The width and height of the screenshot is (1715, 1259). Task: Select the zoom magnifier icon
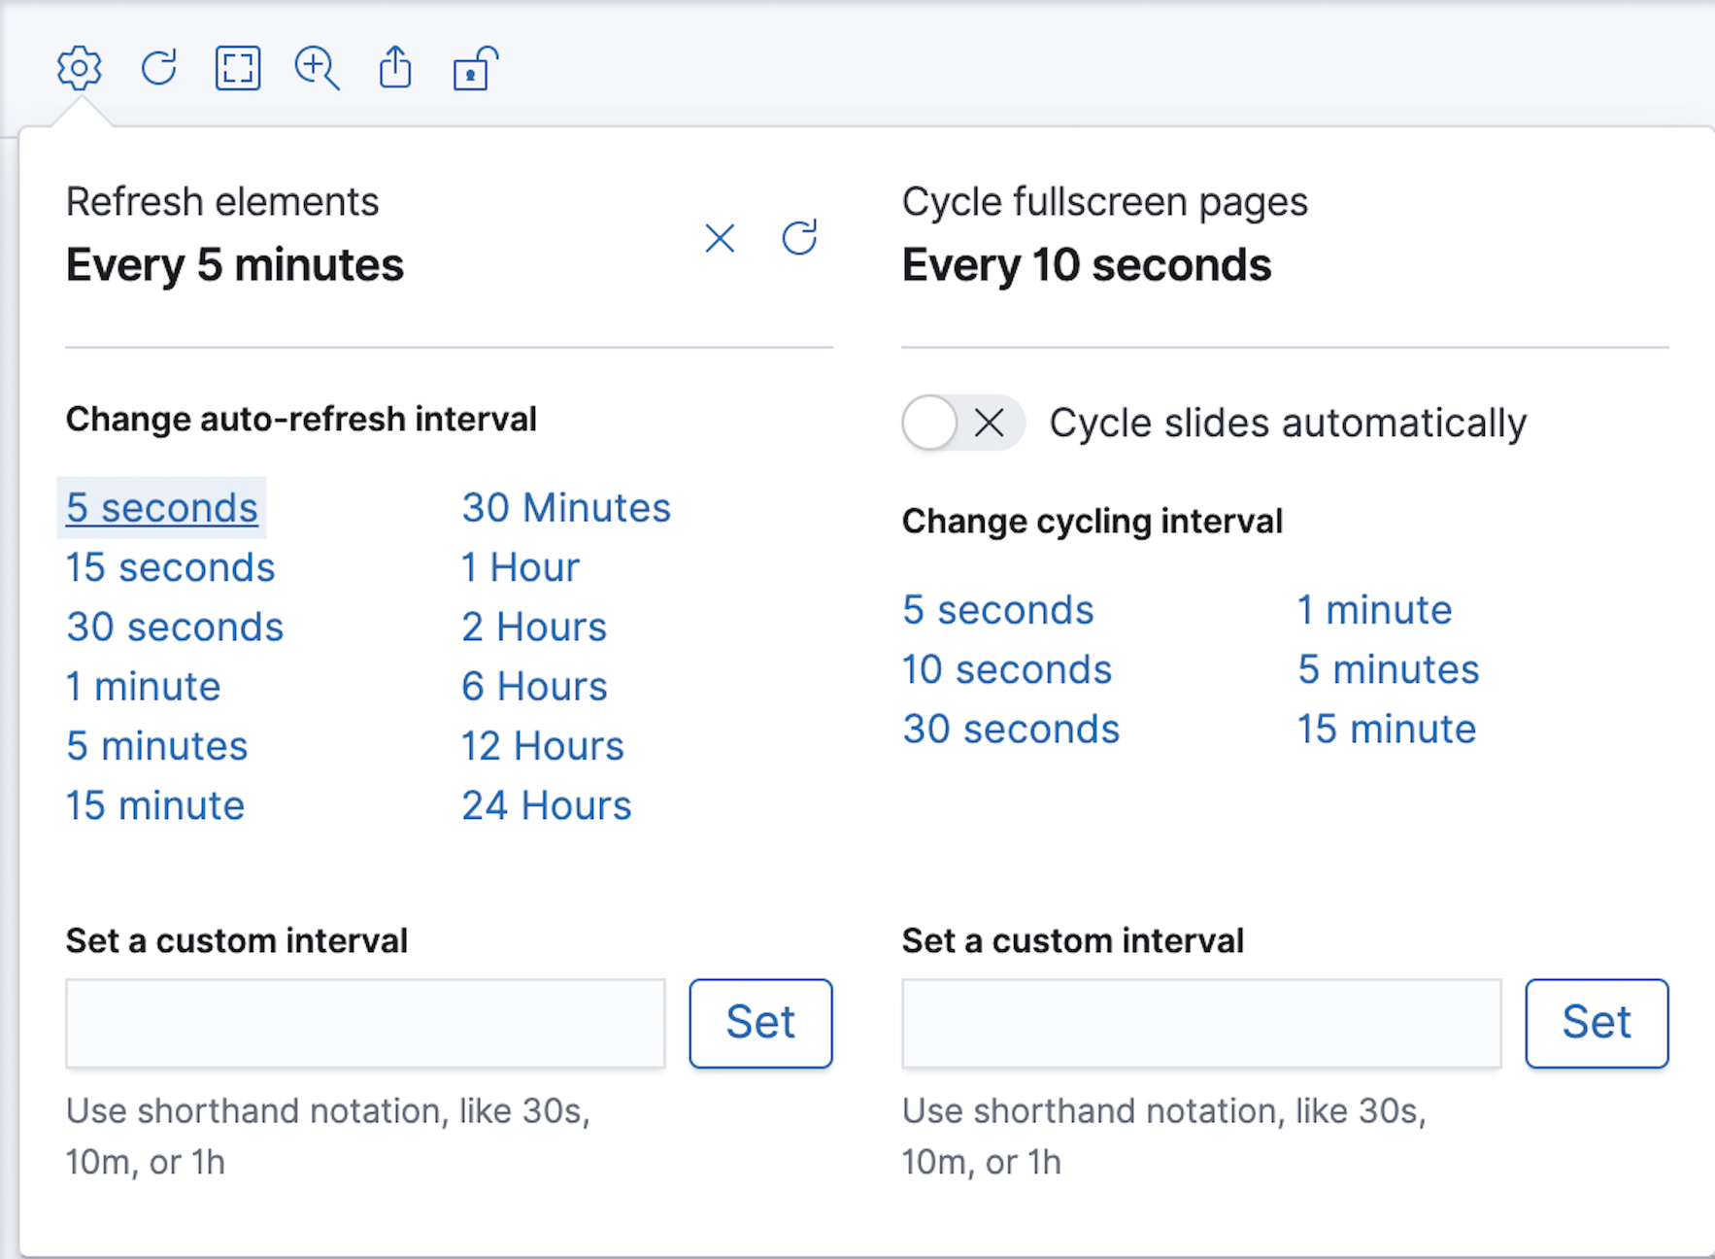pos(317,68)
